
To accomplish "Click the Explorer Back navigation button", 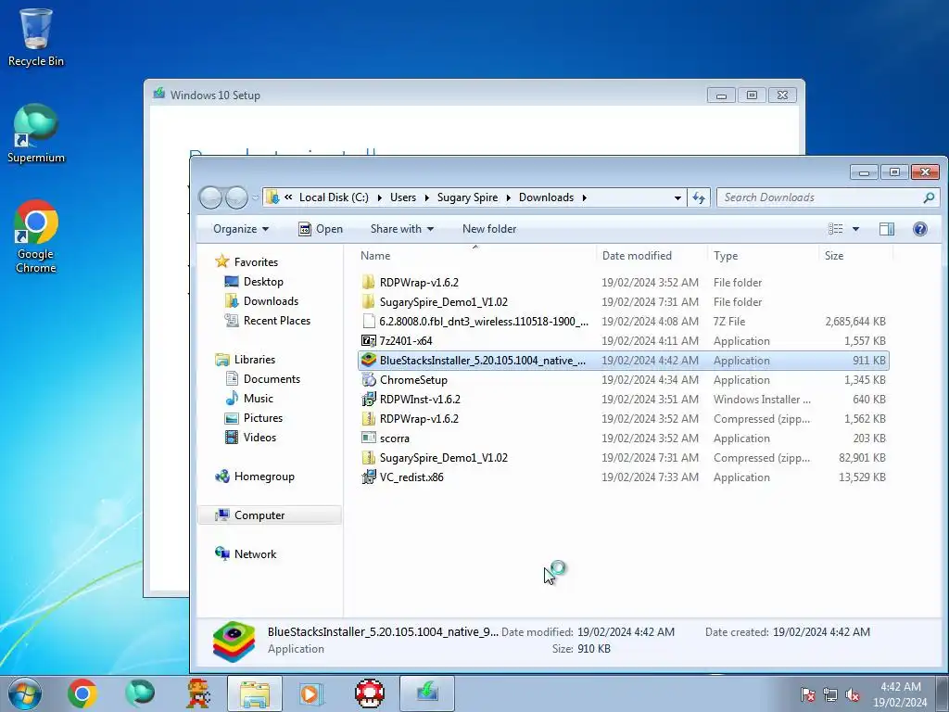I will coord(210,197).
